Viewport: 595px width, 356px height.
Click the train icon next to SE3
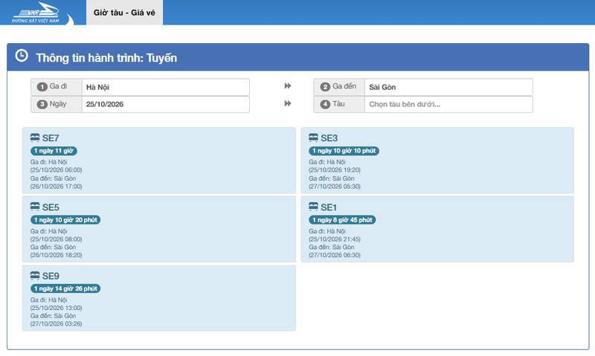(x=313, y=137)
